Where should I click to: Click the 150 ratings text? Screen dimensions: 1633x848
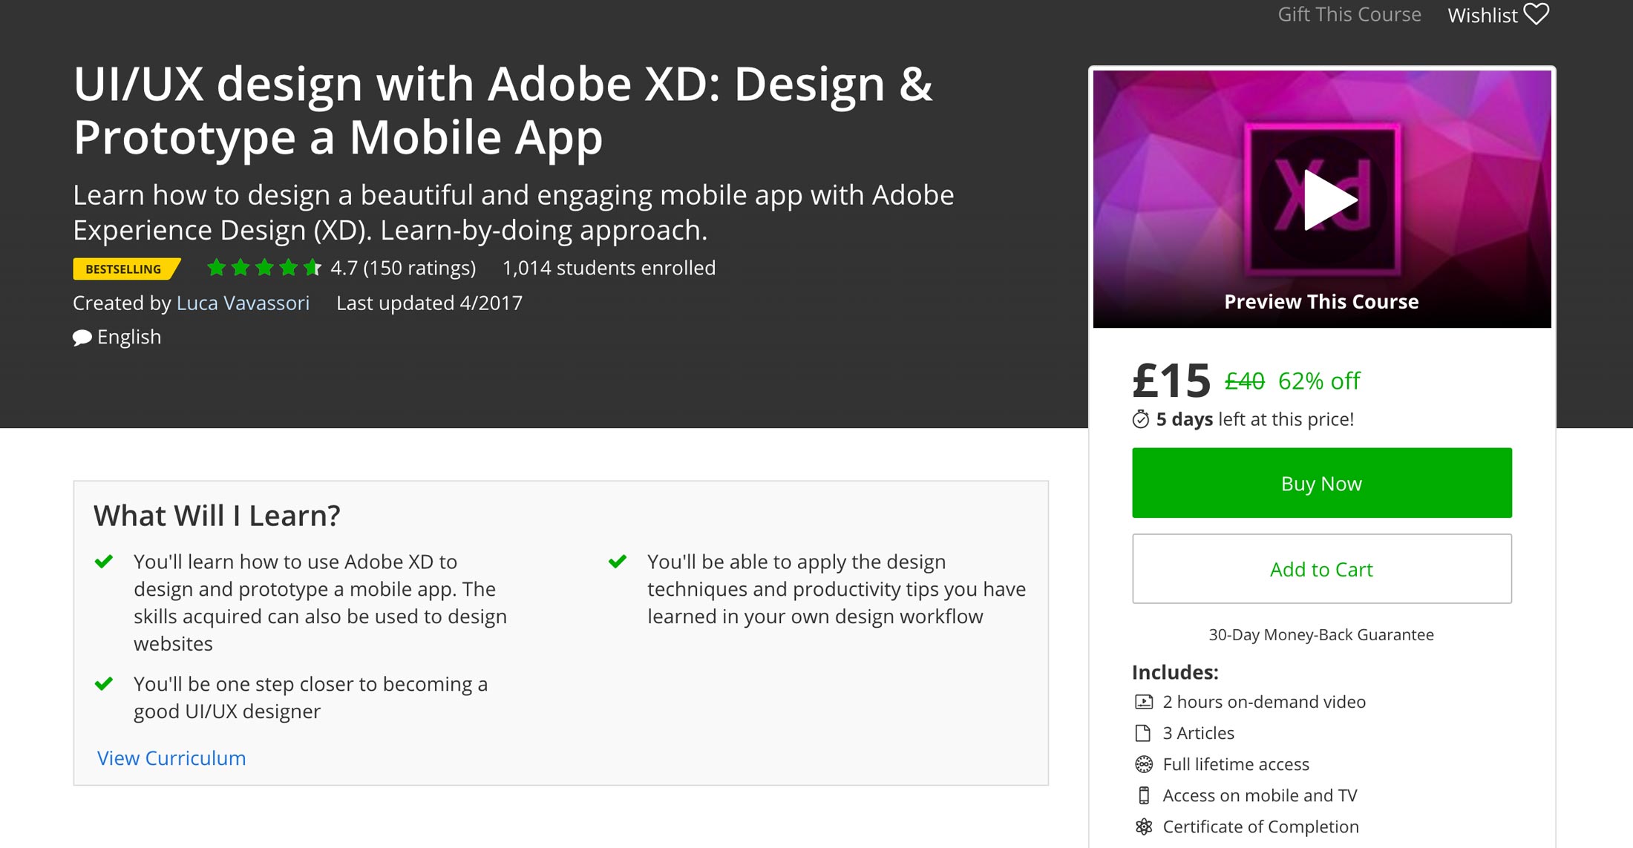click(419, 268)
